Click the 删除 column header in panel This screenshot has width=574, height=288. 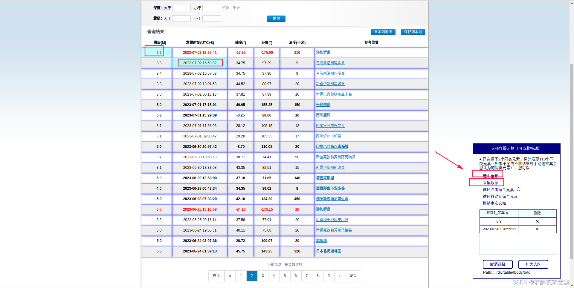coord(537,213)
